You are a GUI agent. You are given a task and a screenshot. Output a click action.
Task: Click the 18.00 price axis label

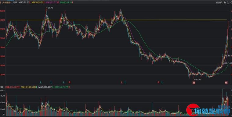(2, 47)
